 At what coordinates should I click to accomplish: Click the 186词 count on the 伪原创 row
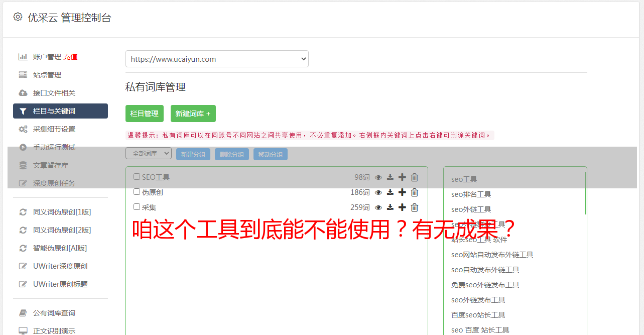click(360, 192)
